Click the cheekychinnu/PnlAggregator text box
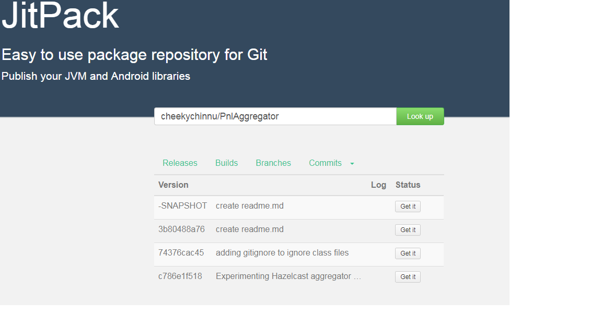 tap(274, 116)
